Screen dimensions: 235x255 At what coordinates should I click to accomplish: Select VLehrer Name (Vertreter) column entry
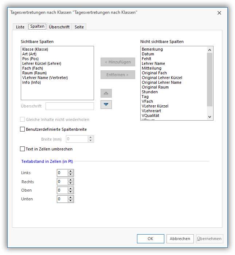[x=45, y=78]
